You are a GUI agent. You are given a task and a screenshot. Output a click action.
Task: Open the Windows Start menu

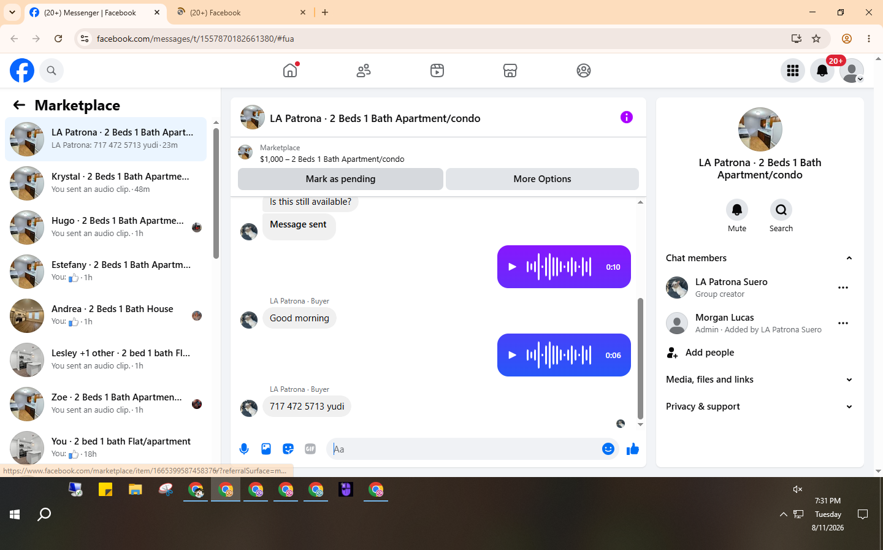(15, 514)
